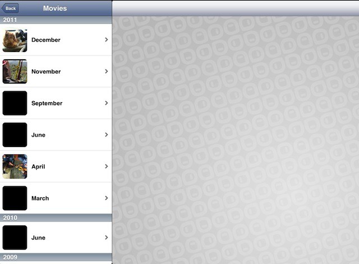359x264 pixels.
Task: Expand November with its chevron arrow
Action: point(107,72)
